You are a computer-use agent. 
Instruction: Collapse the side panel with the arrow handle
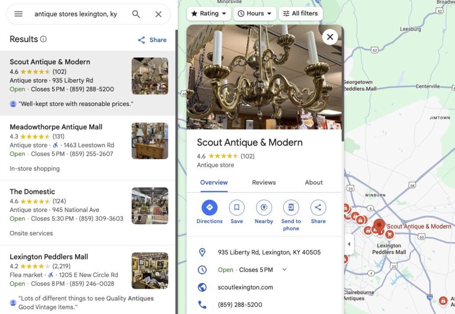[349, 244]
